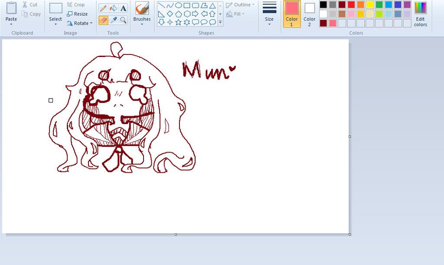Screen dimensions: 444x265
Task: Select the Pencil tool
Action: click(x=103, y=8)
